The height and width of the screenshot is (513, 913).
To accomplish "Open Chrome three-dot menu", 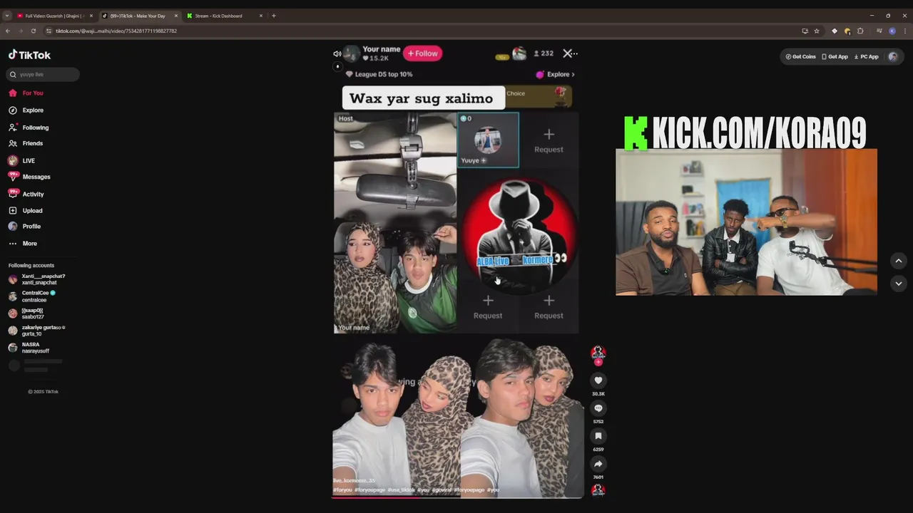I will [x=905, y=31].
